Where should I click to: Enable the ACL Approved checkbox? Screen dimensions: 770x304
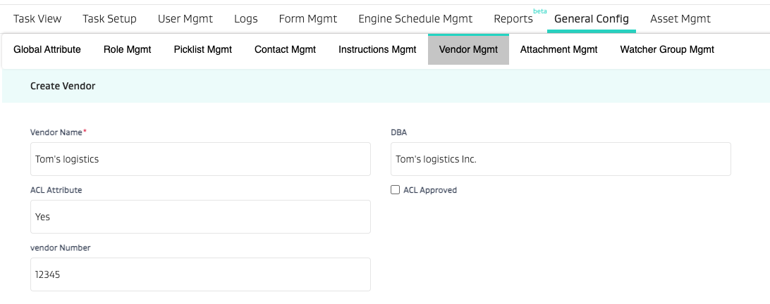click(x=396, y=190)
